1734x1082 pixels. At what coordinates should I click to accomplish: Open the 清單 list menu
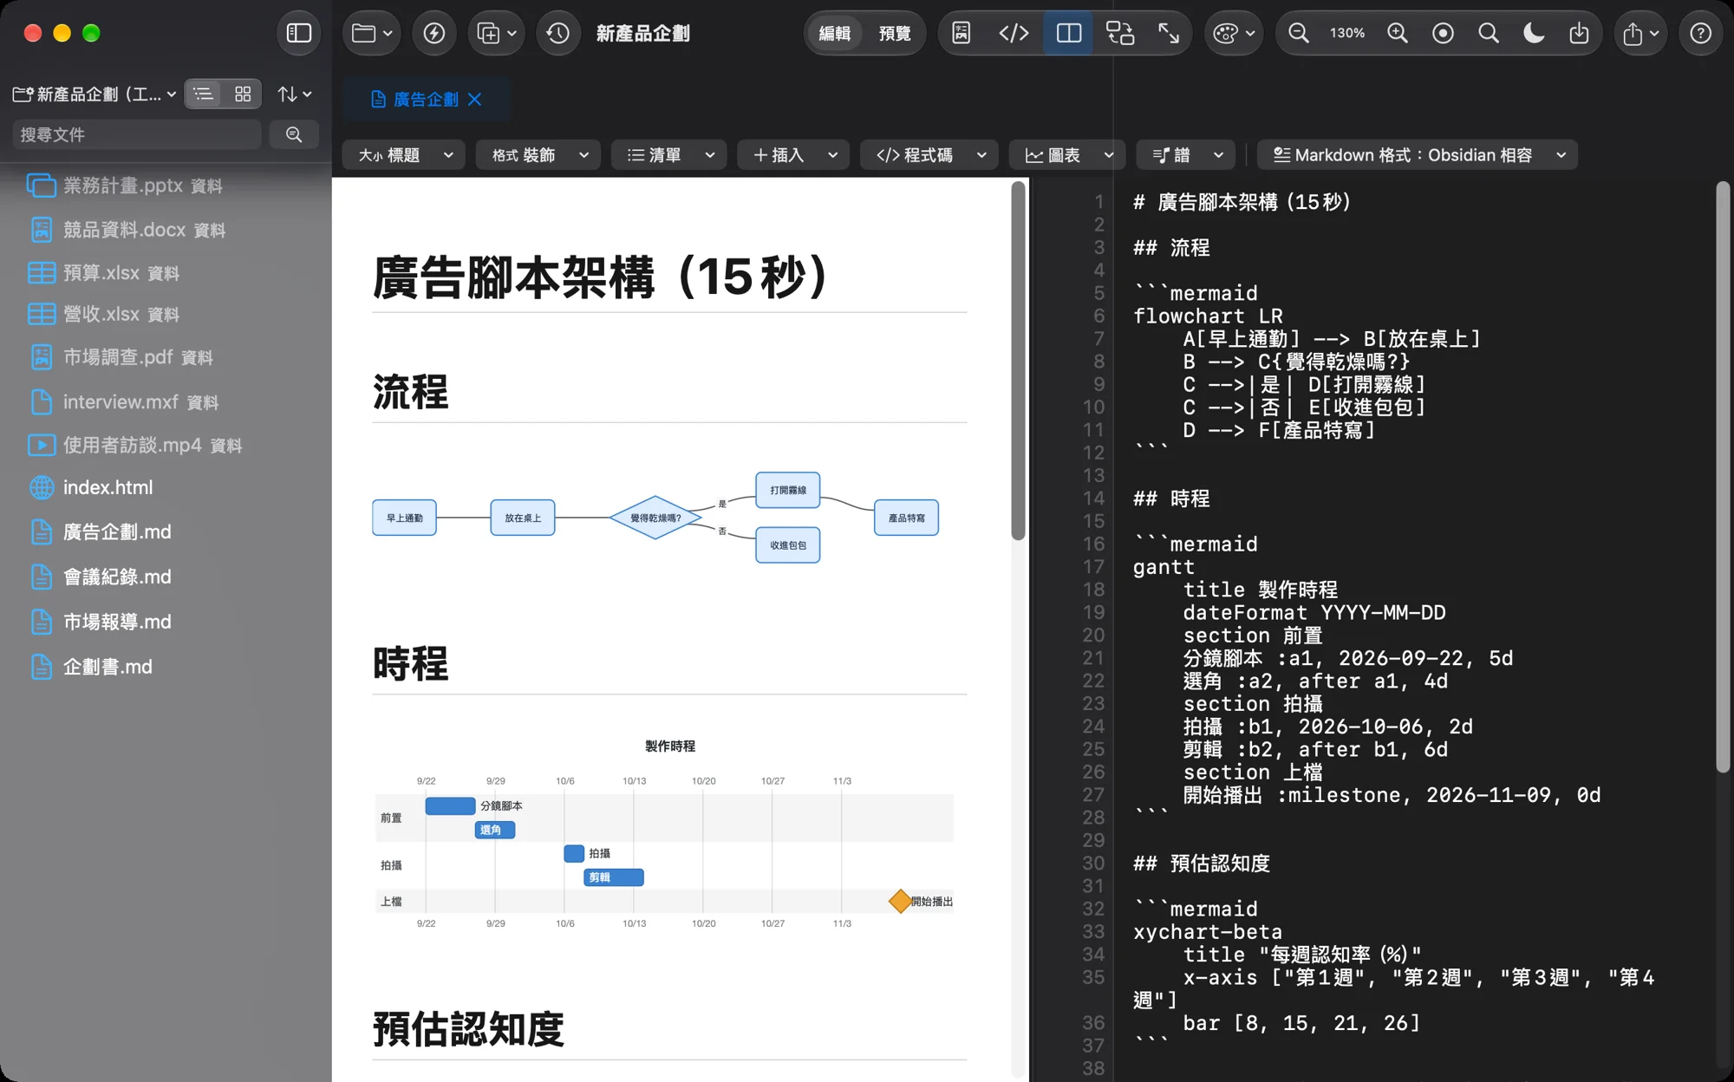(x=668, y=155)
